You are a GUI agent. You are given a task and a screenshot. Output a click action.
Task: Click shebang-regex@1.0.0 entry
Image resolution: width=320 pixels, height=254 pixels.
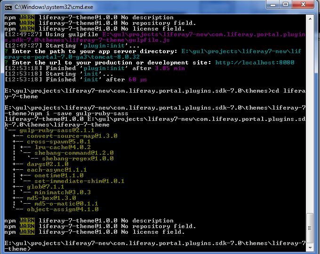coord(78,159)
